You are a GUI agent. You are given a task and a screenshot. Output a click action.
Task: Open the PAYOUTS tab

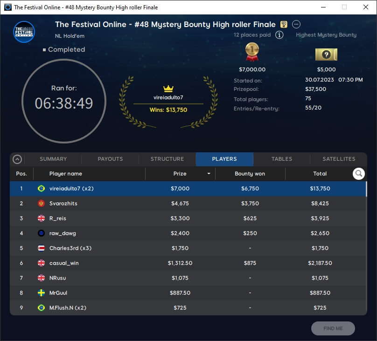click(110, 159)
